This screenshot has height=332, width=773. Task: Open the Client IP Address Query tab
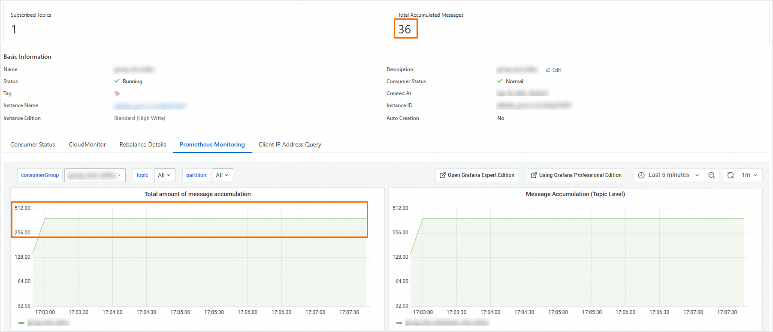point(290,144)
